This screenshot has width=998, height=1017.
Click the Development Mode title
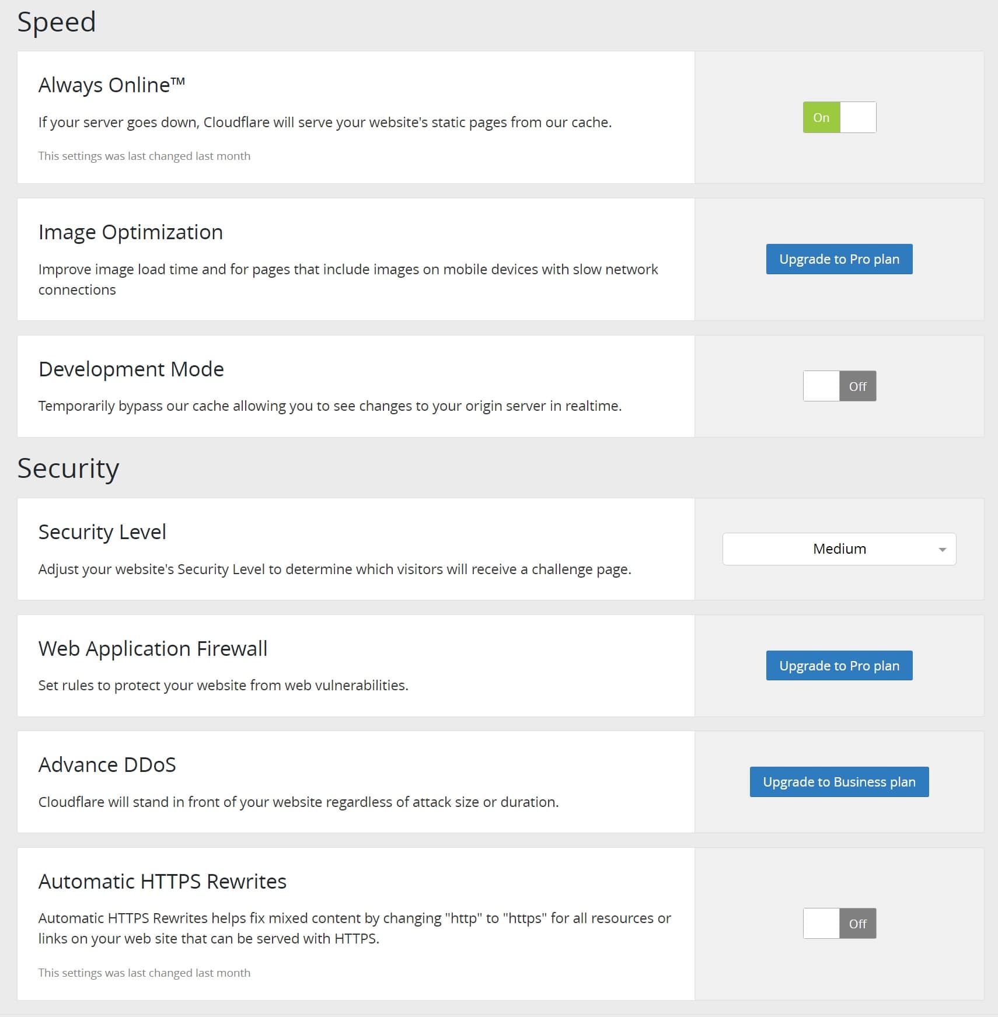click(x=131, y=369)
